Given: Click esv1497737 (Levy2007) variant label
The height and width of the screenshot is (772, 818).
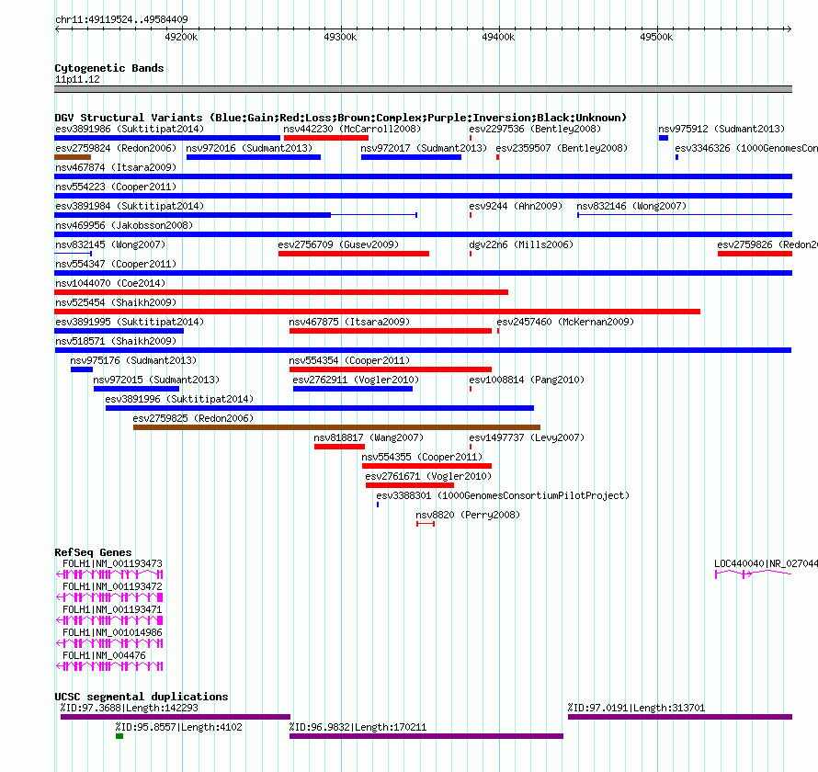Looking at the screenshot, I should [527, 437].
